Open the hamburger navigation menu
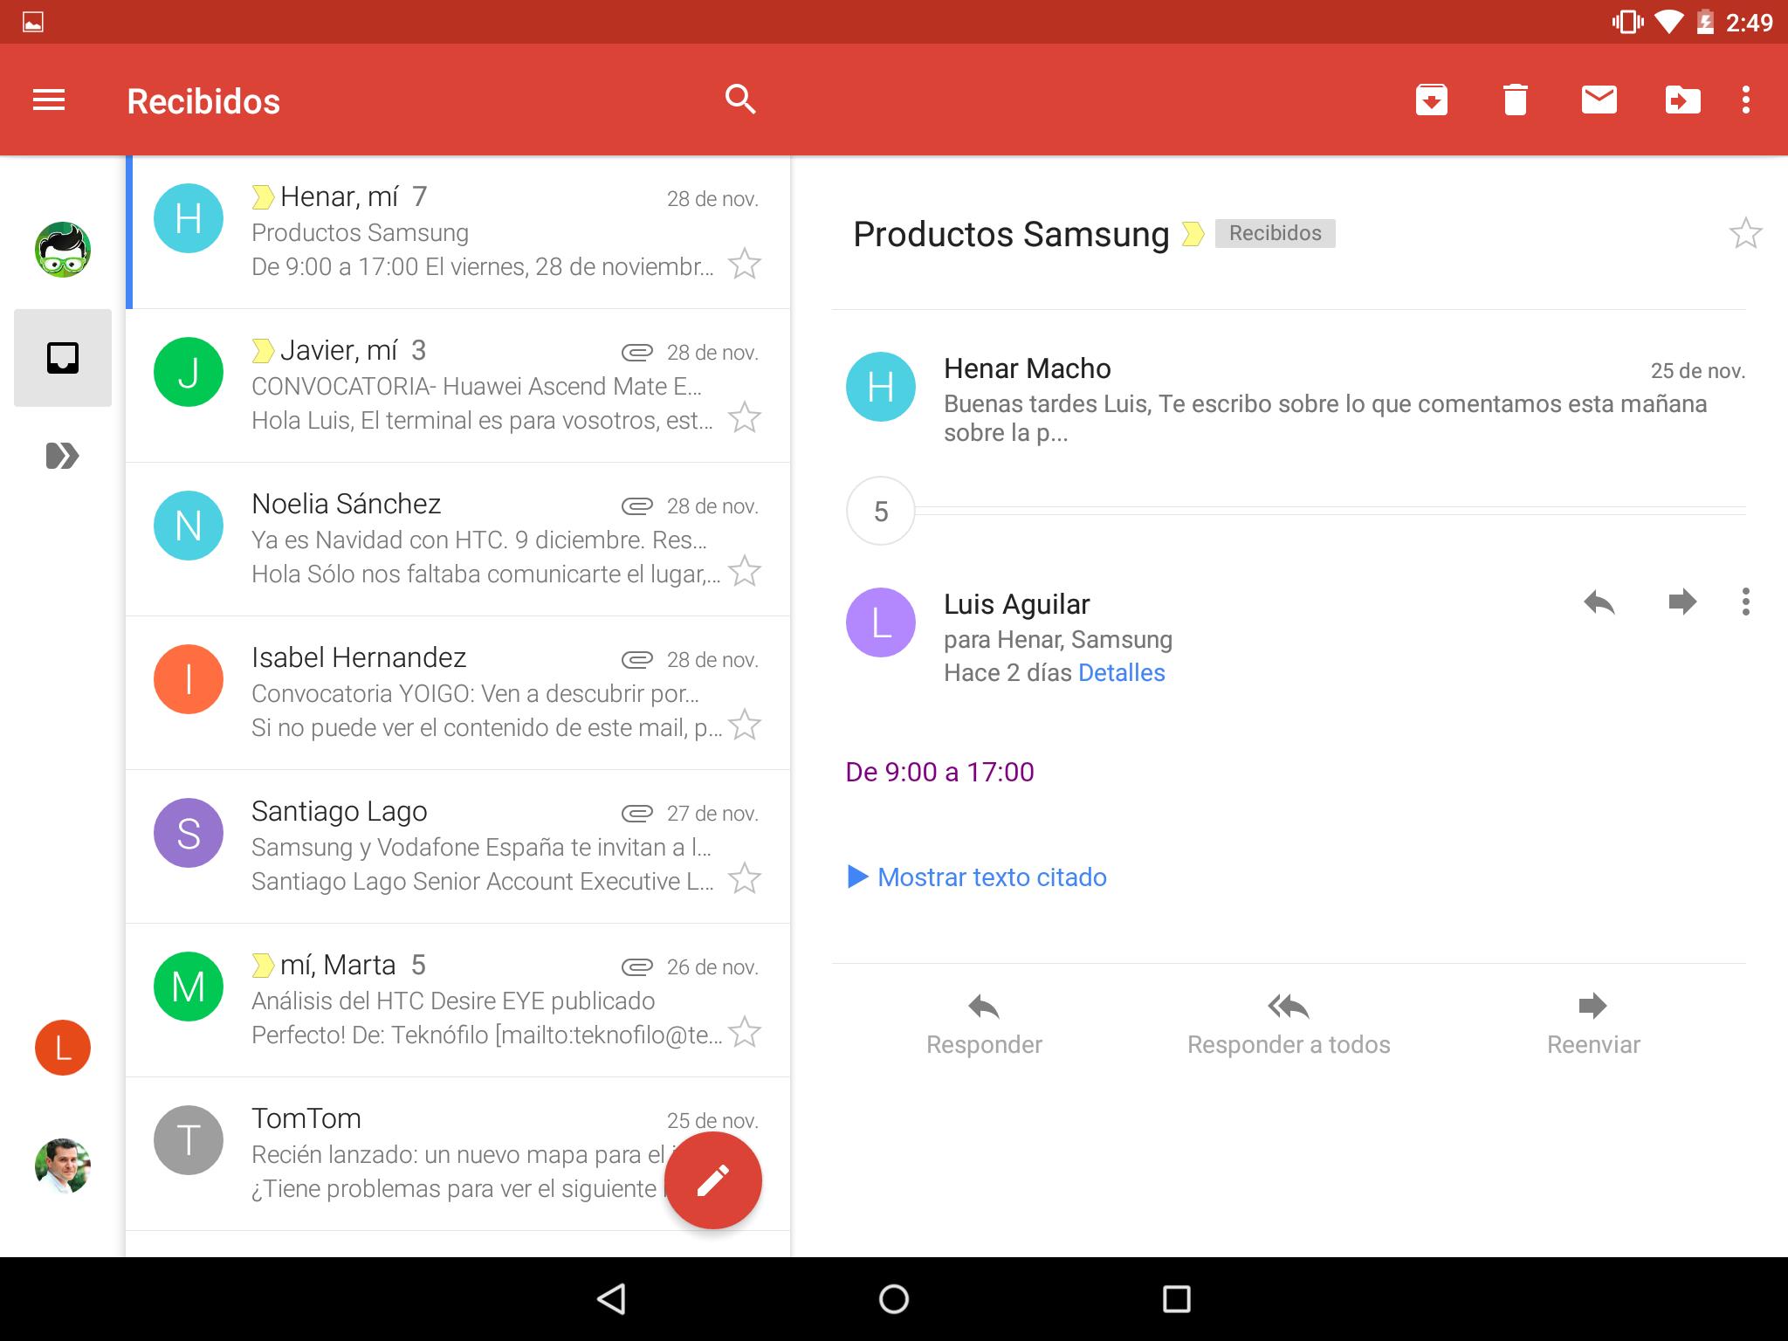1788x1341 pixels. (49, 100)
